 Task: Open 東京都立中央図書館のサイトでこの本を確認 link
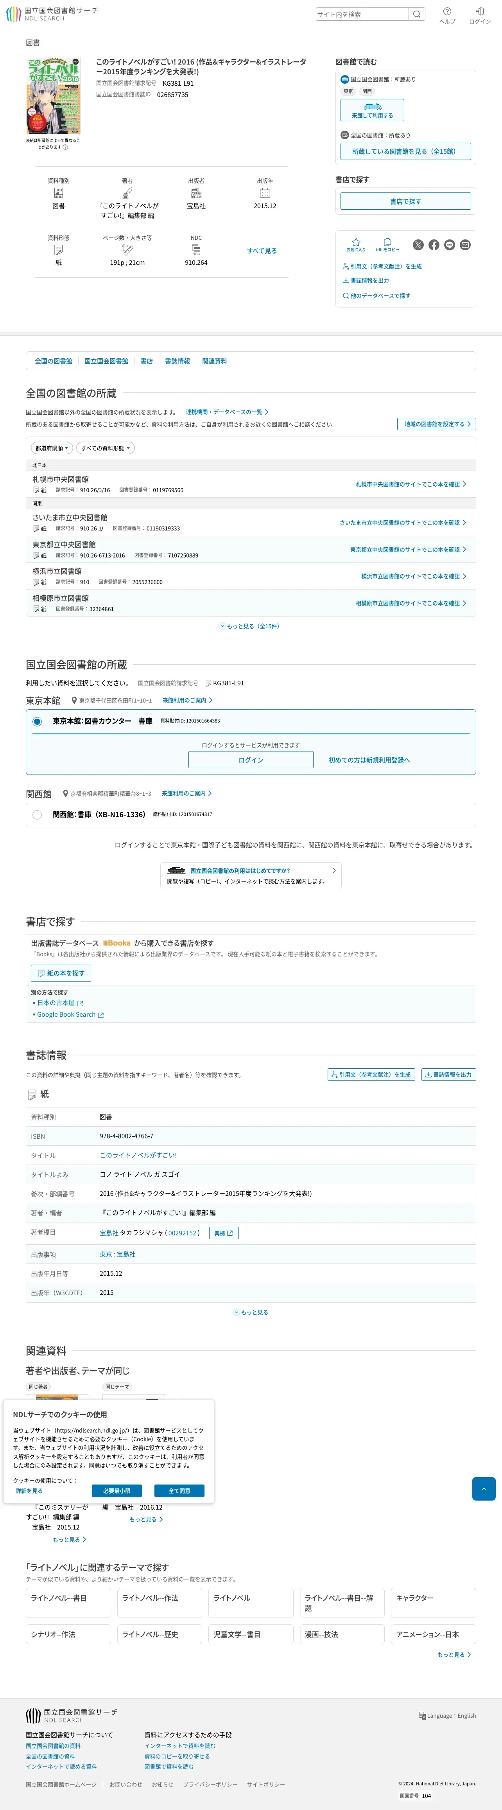click(408, 550)
